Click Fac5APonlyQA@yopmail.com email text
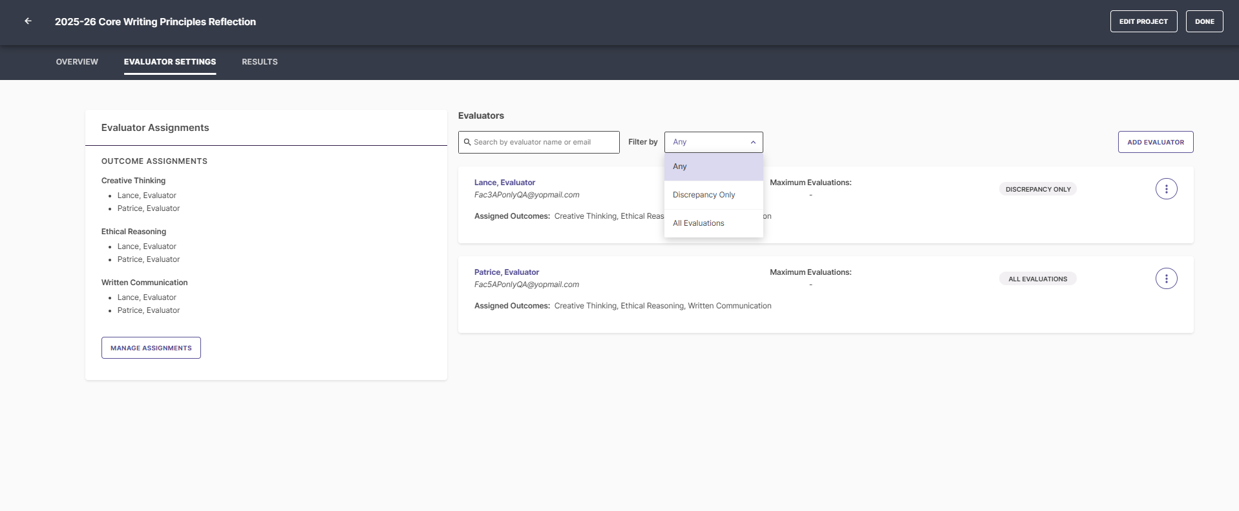Viewport: 1239px width, 511px height. (527, 285)
